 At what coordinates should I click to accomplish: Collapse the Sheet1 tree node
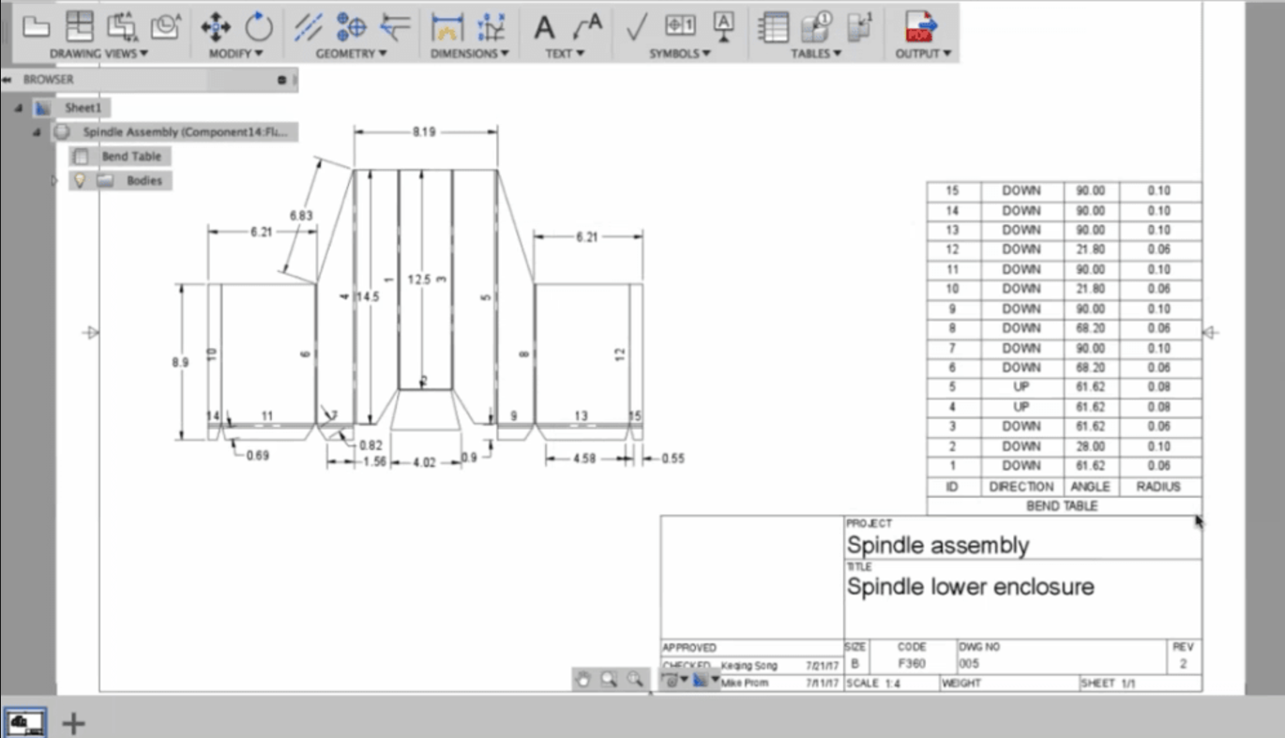click(18, 108)
